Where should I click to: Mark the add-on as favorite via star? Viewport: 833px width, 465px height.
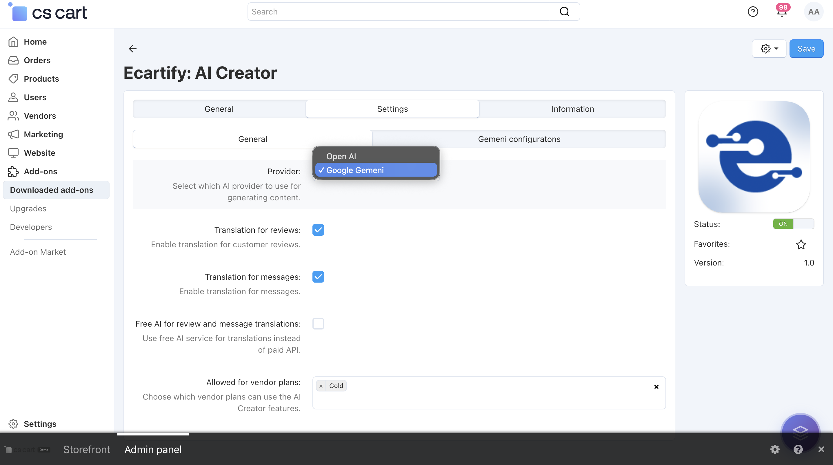[801, 245]
